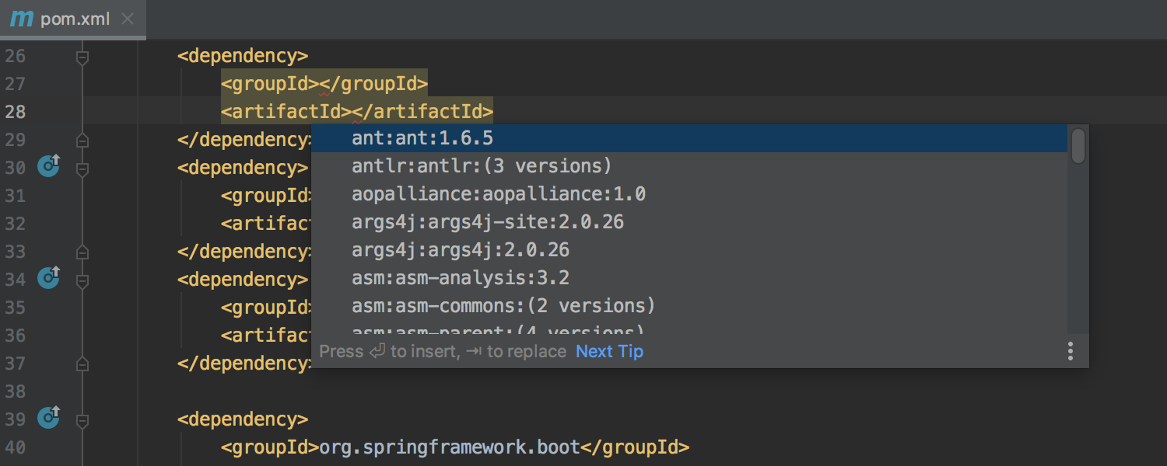Viewport: 1167px width, 466px height.
Task: Click line number 28 in the gutter
Action: click(16, 112)
